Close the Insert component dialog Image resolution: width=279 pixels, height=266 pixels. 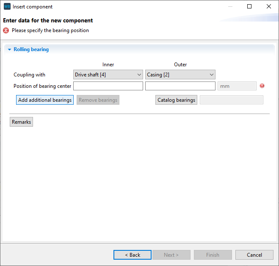(x=269, y=7)
